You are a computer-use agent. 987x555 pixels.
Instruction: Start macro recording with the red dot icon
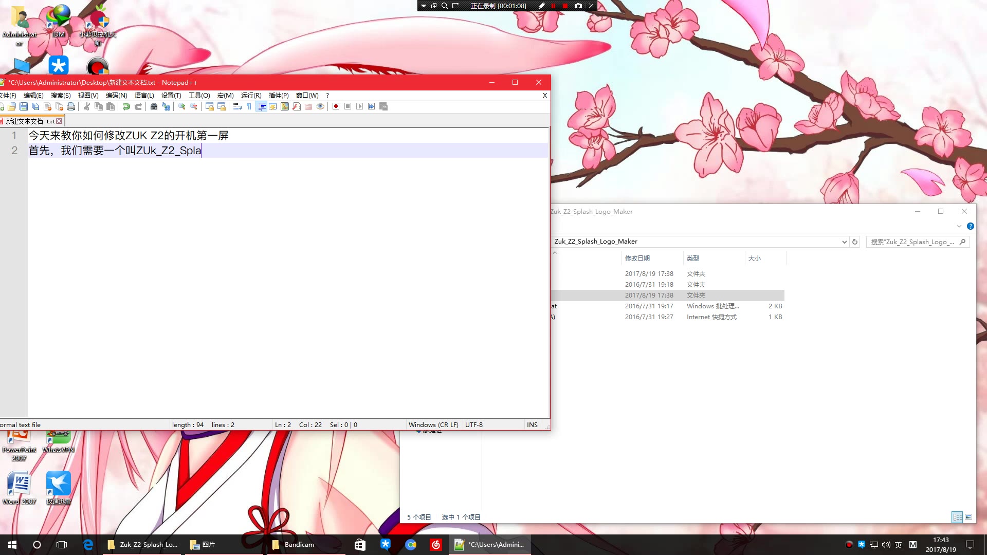click(x=336, y=106)
